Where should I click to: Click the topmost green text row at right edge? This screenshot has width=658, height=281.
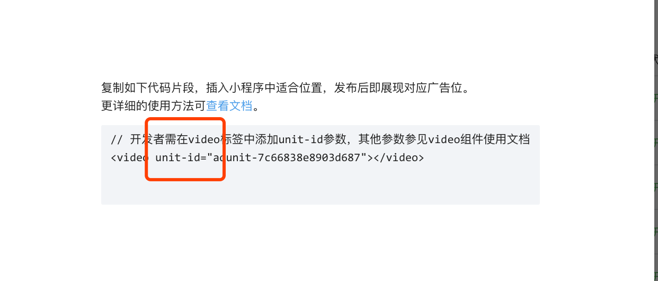point(656,98)
